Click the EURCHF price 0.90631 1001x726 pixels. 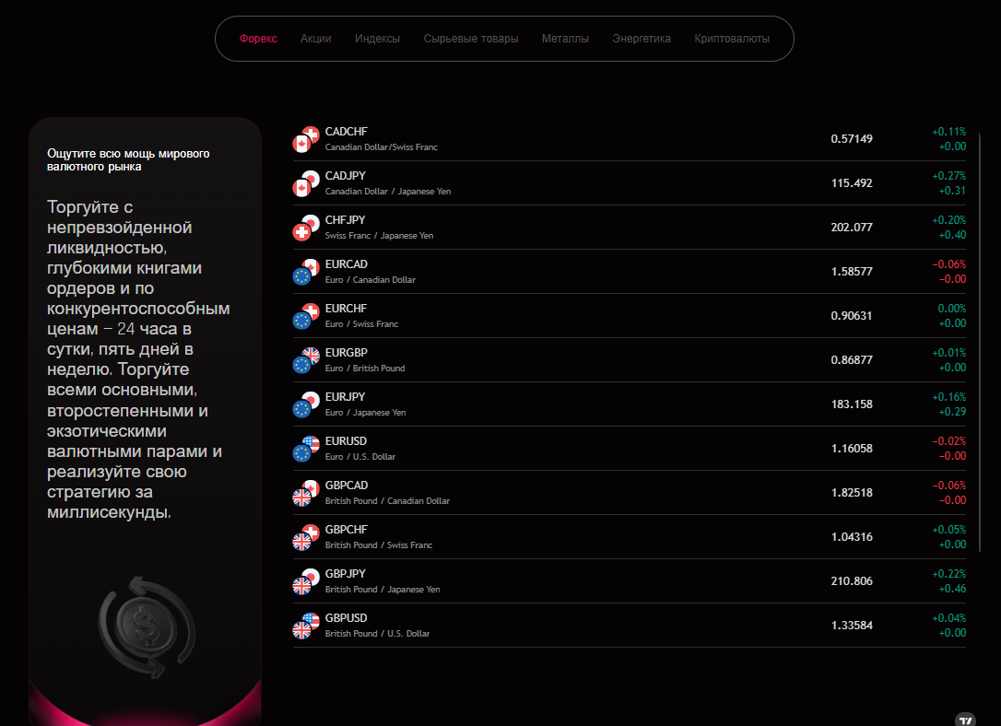(852, 316)
